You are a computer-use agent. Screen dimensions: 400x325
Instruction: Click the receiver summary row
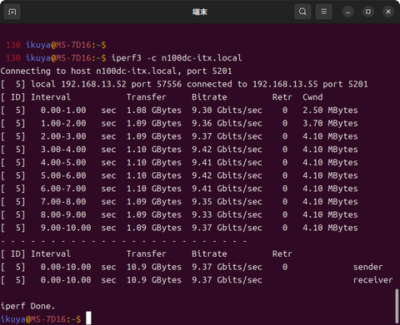pyautogui.click(x=197, y=280)
